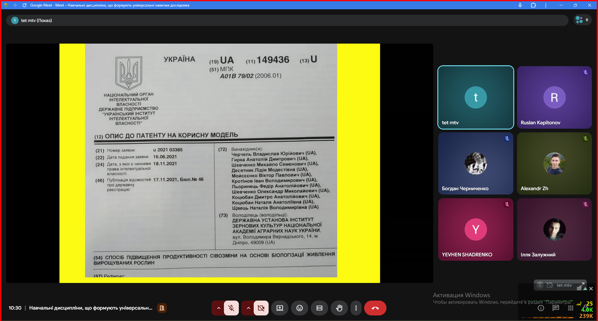Expand video settings chevron beside the camera
This screenshot has height=321, width=598.
pos(248,308)
